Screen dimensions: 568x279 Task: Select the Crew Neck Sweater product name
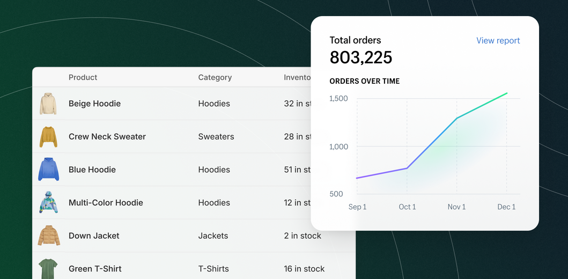pos(107,137)
